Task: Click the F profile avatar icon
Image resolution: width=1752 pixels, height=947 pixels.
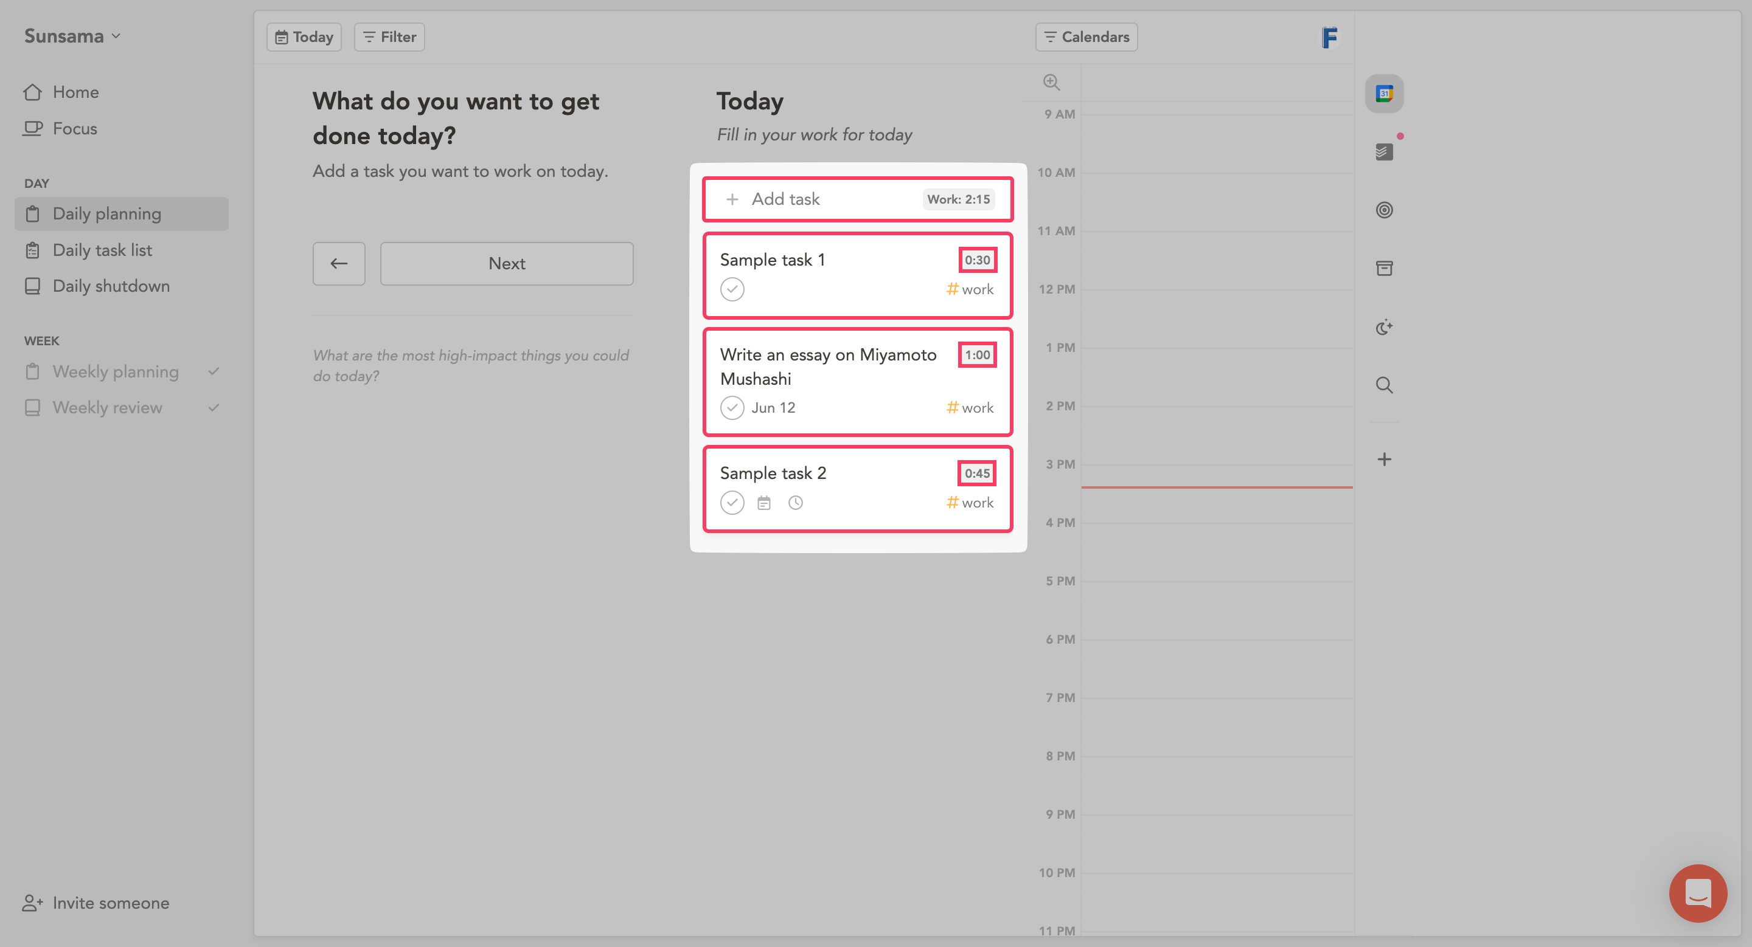Action: [1329, 36]
